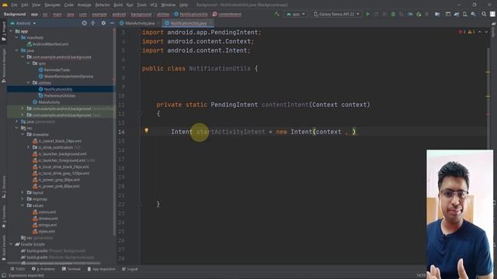Select colors.xml in values
The image size is (497, 279).
pyautogui.click(x=47, y=212)
